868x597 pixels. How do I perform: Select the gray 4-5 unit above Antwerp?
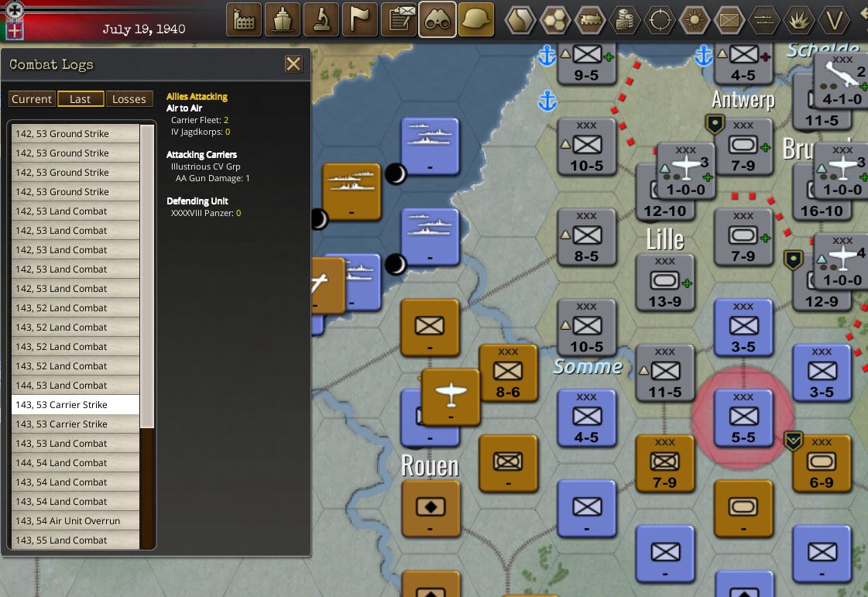[x=743, y=63]
